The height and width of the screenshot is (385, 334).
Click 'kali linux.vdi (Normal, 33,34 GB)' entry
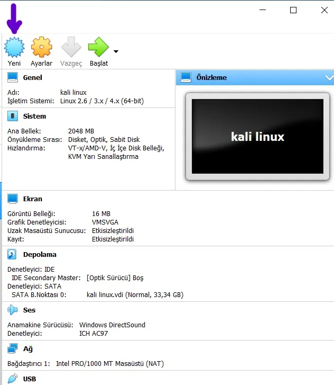(x=135, y=295)
